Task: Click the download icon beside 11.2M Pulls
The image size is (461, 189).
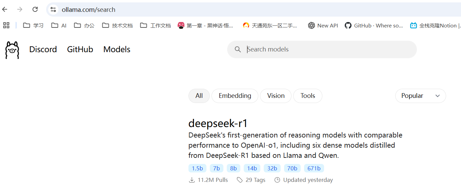Action: click(x=192, y=180)
